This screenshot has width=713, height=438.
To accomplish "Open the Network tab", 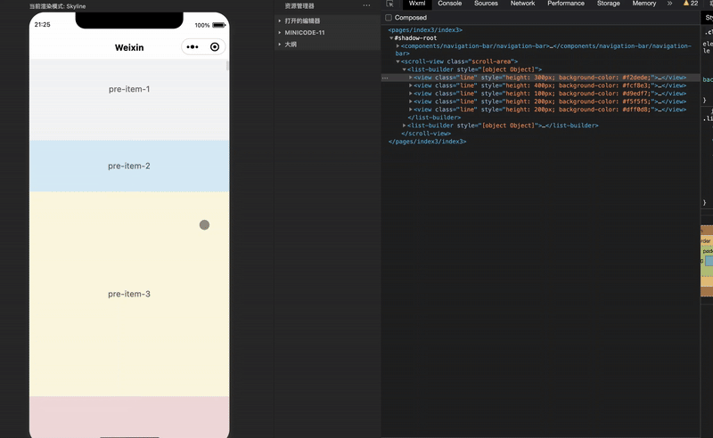I will pos(522,4).
